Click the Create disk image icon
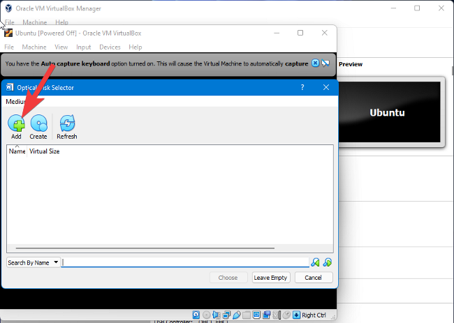 click(38, 123)
